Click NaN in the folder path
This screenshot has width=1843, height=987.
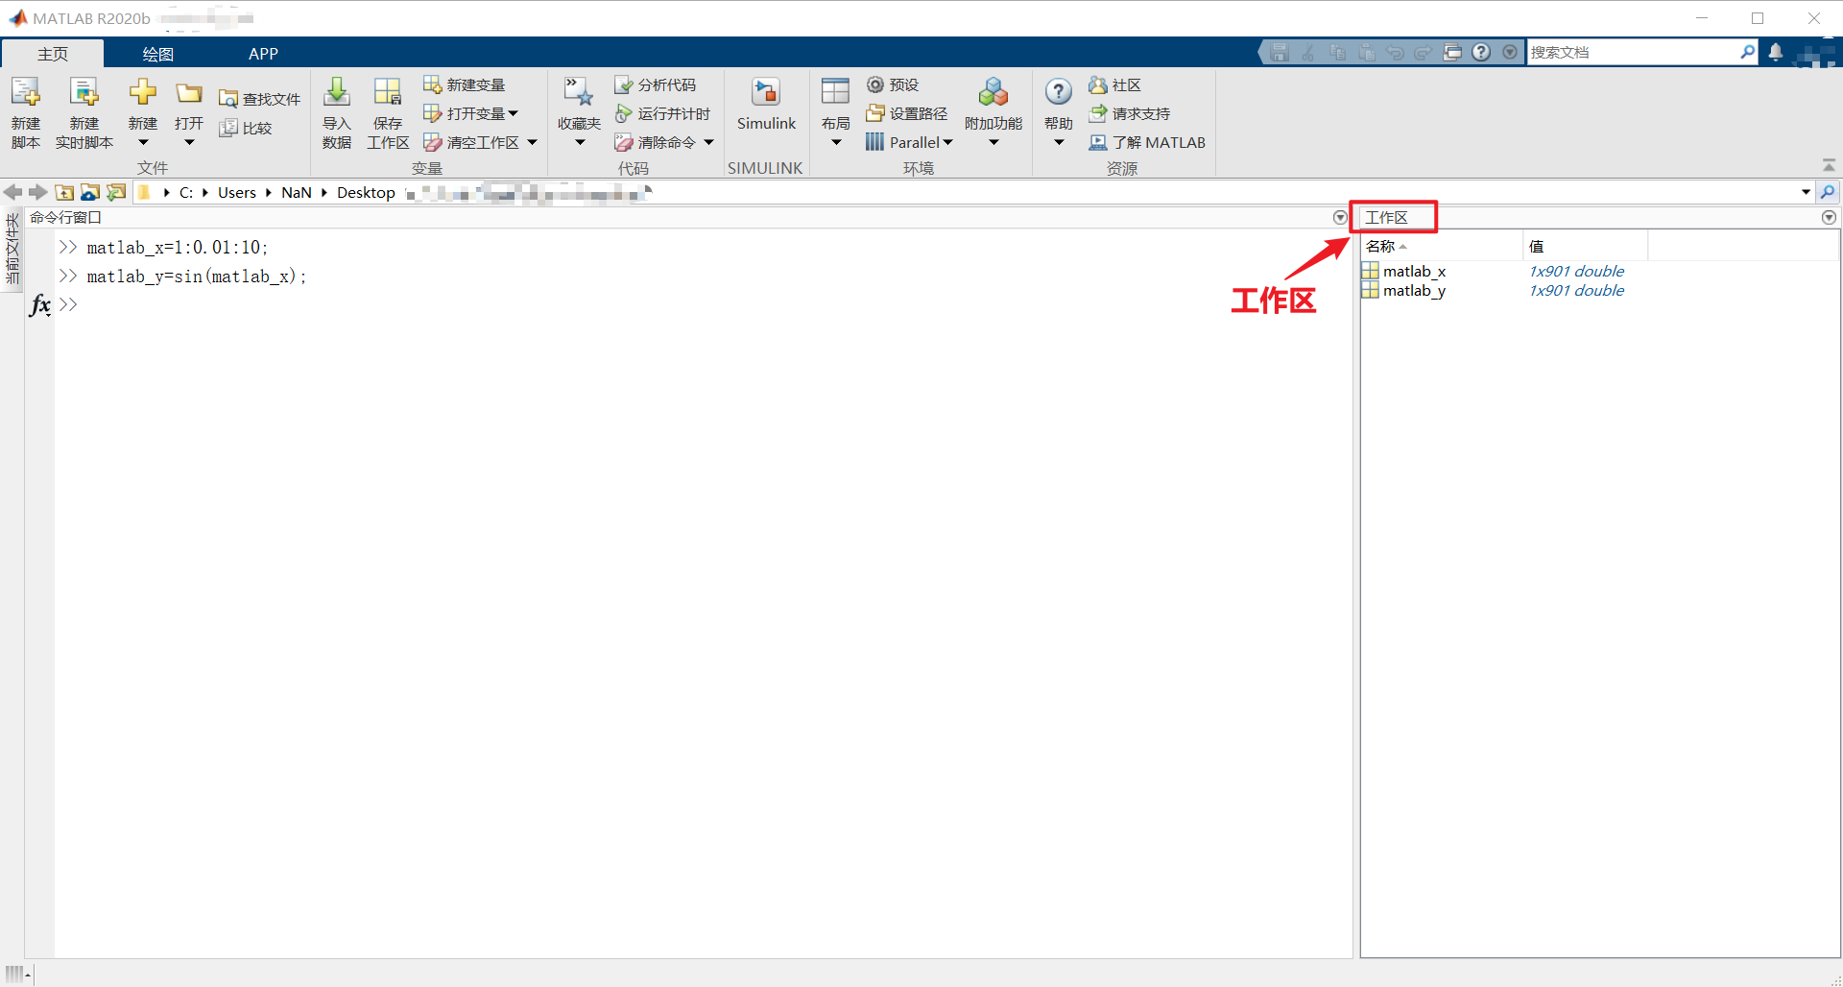[x=296, y=192]
